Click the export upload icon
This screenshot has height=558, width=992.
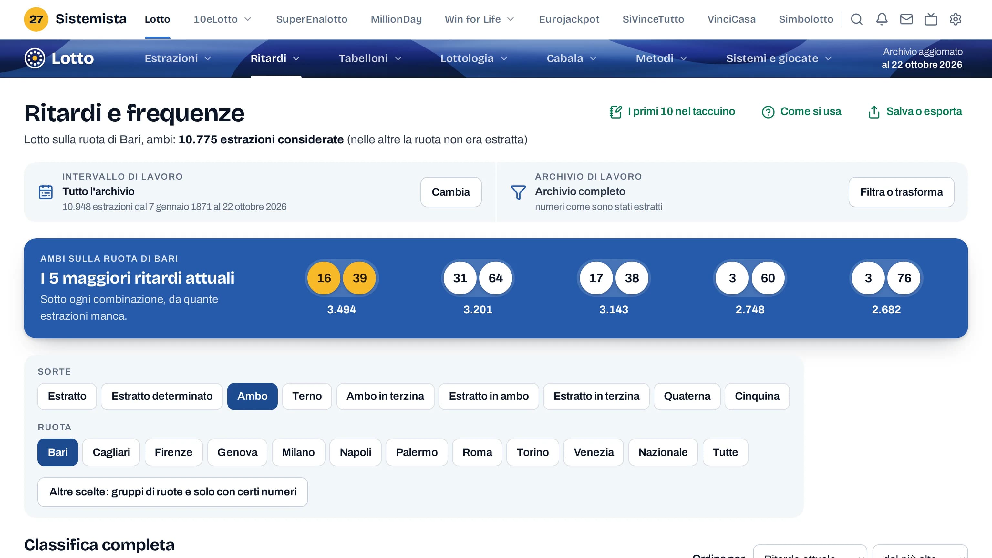coord(874,112)
